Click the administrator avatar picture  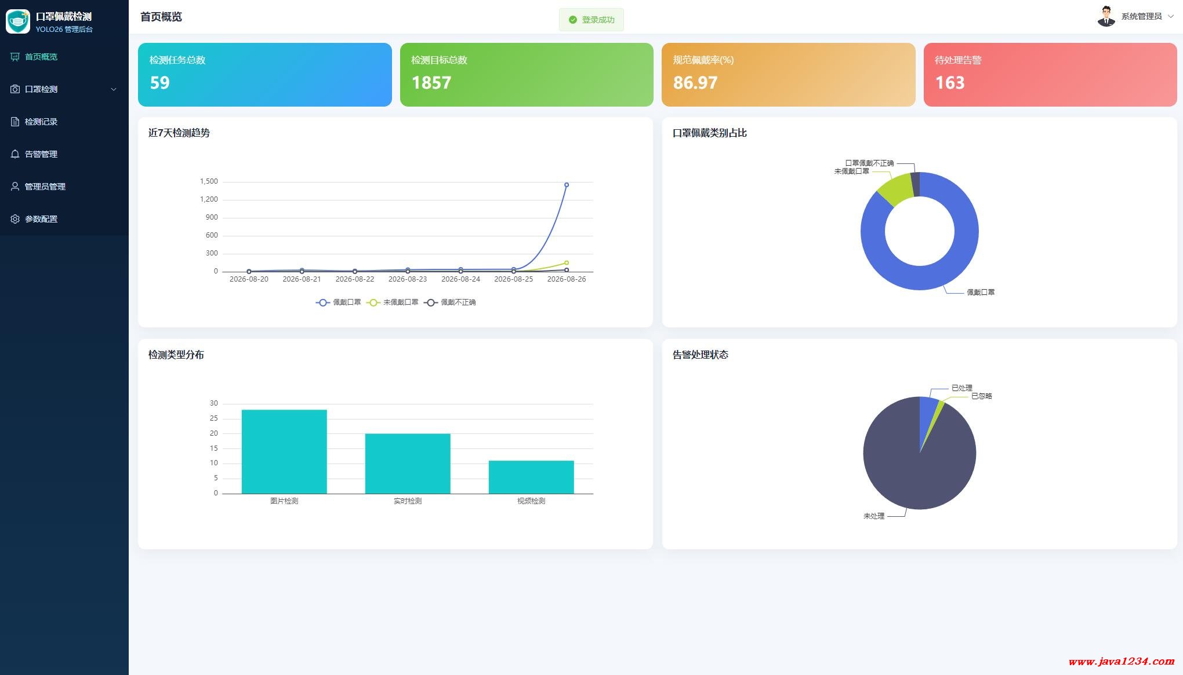pyautogui.click(x=1106, y=16)
